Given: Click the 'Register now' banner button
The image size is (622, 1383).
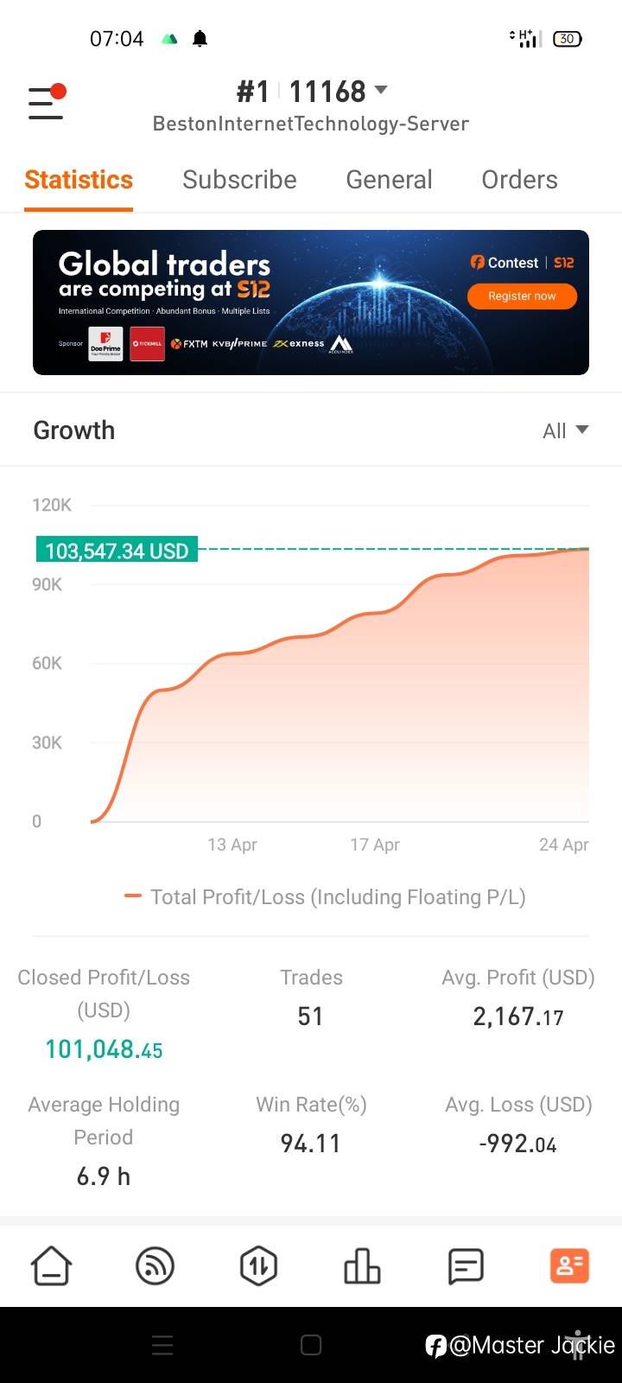Looking at the screenshot, I should pos(522,296).
